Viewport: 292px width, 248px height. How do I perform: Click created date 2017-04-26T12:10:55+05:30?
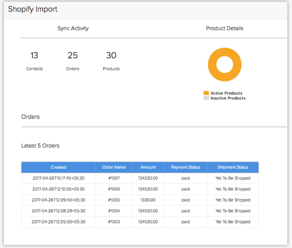pyautogui.click(x=59, y=189)
